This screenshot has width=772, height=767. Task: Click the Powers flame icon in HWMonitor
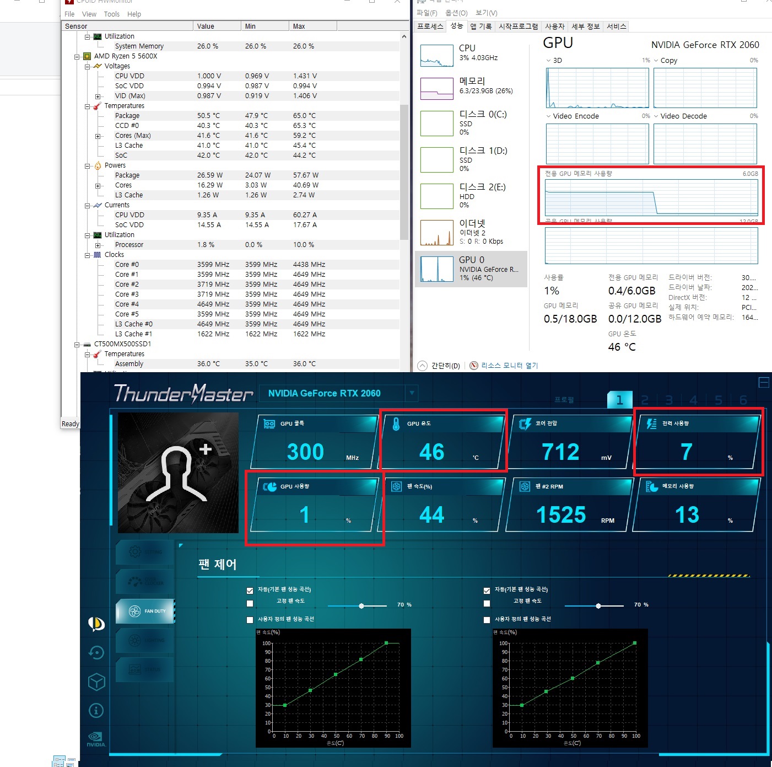98,165
